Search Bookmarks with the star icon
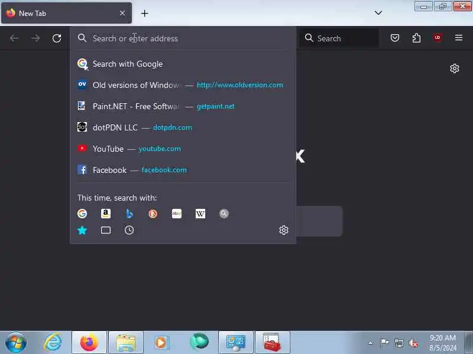This screenshot has width=473, height=354. (x=82, y=230)
